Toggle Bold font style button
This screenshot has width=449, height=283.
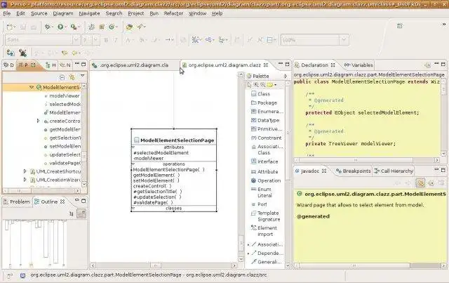click(x=106, y=40)
